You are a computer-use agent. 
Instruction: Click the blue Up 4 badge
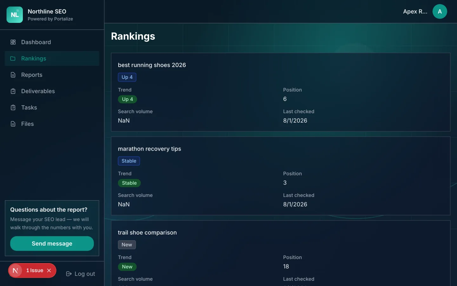click(x=127, y=77)
